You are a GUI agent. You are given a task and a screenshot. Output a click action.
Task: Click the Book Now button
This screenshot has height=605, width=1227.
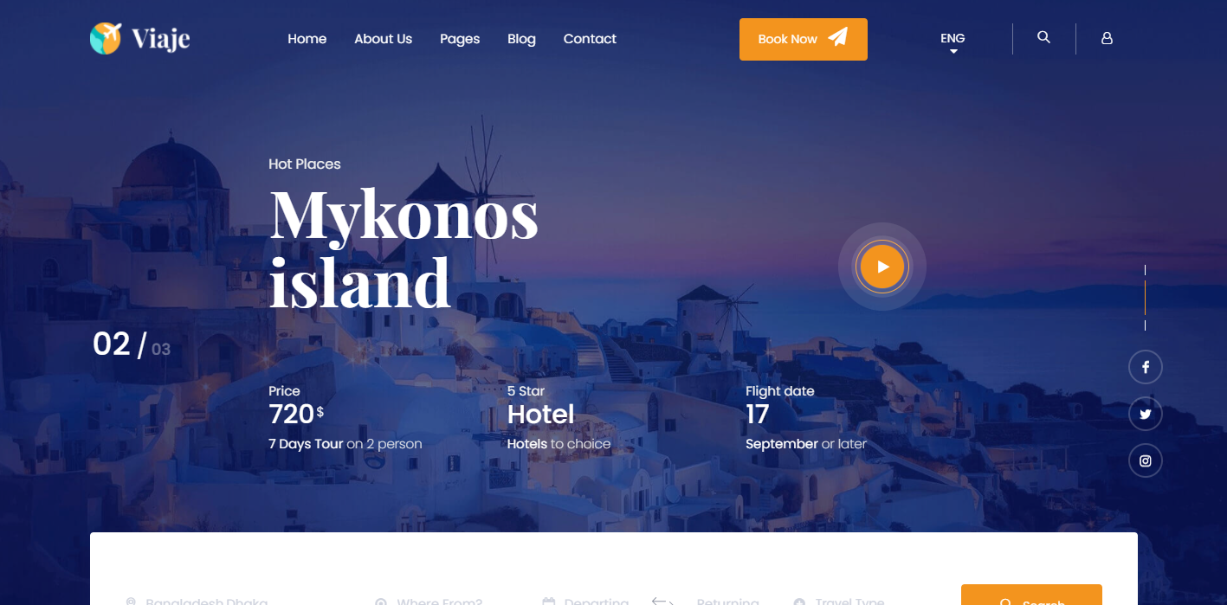pos(804,39)
